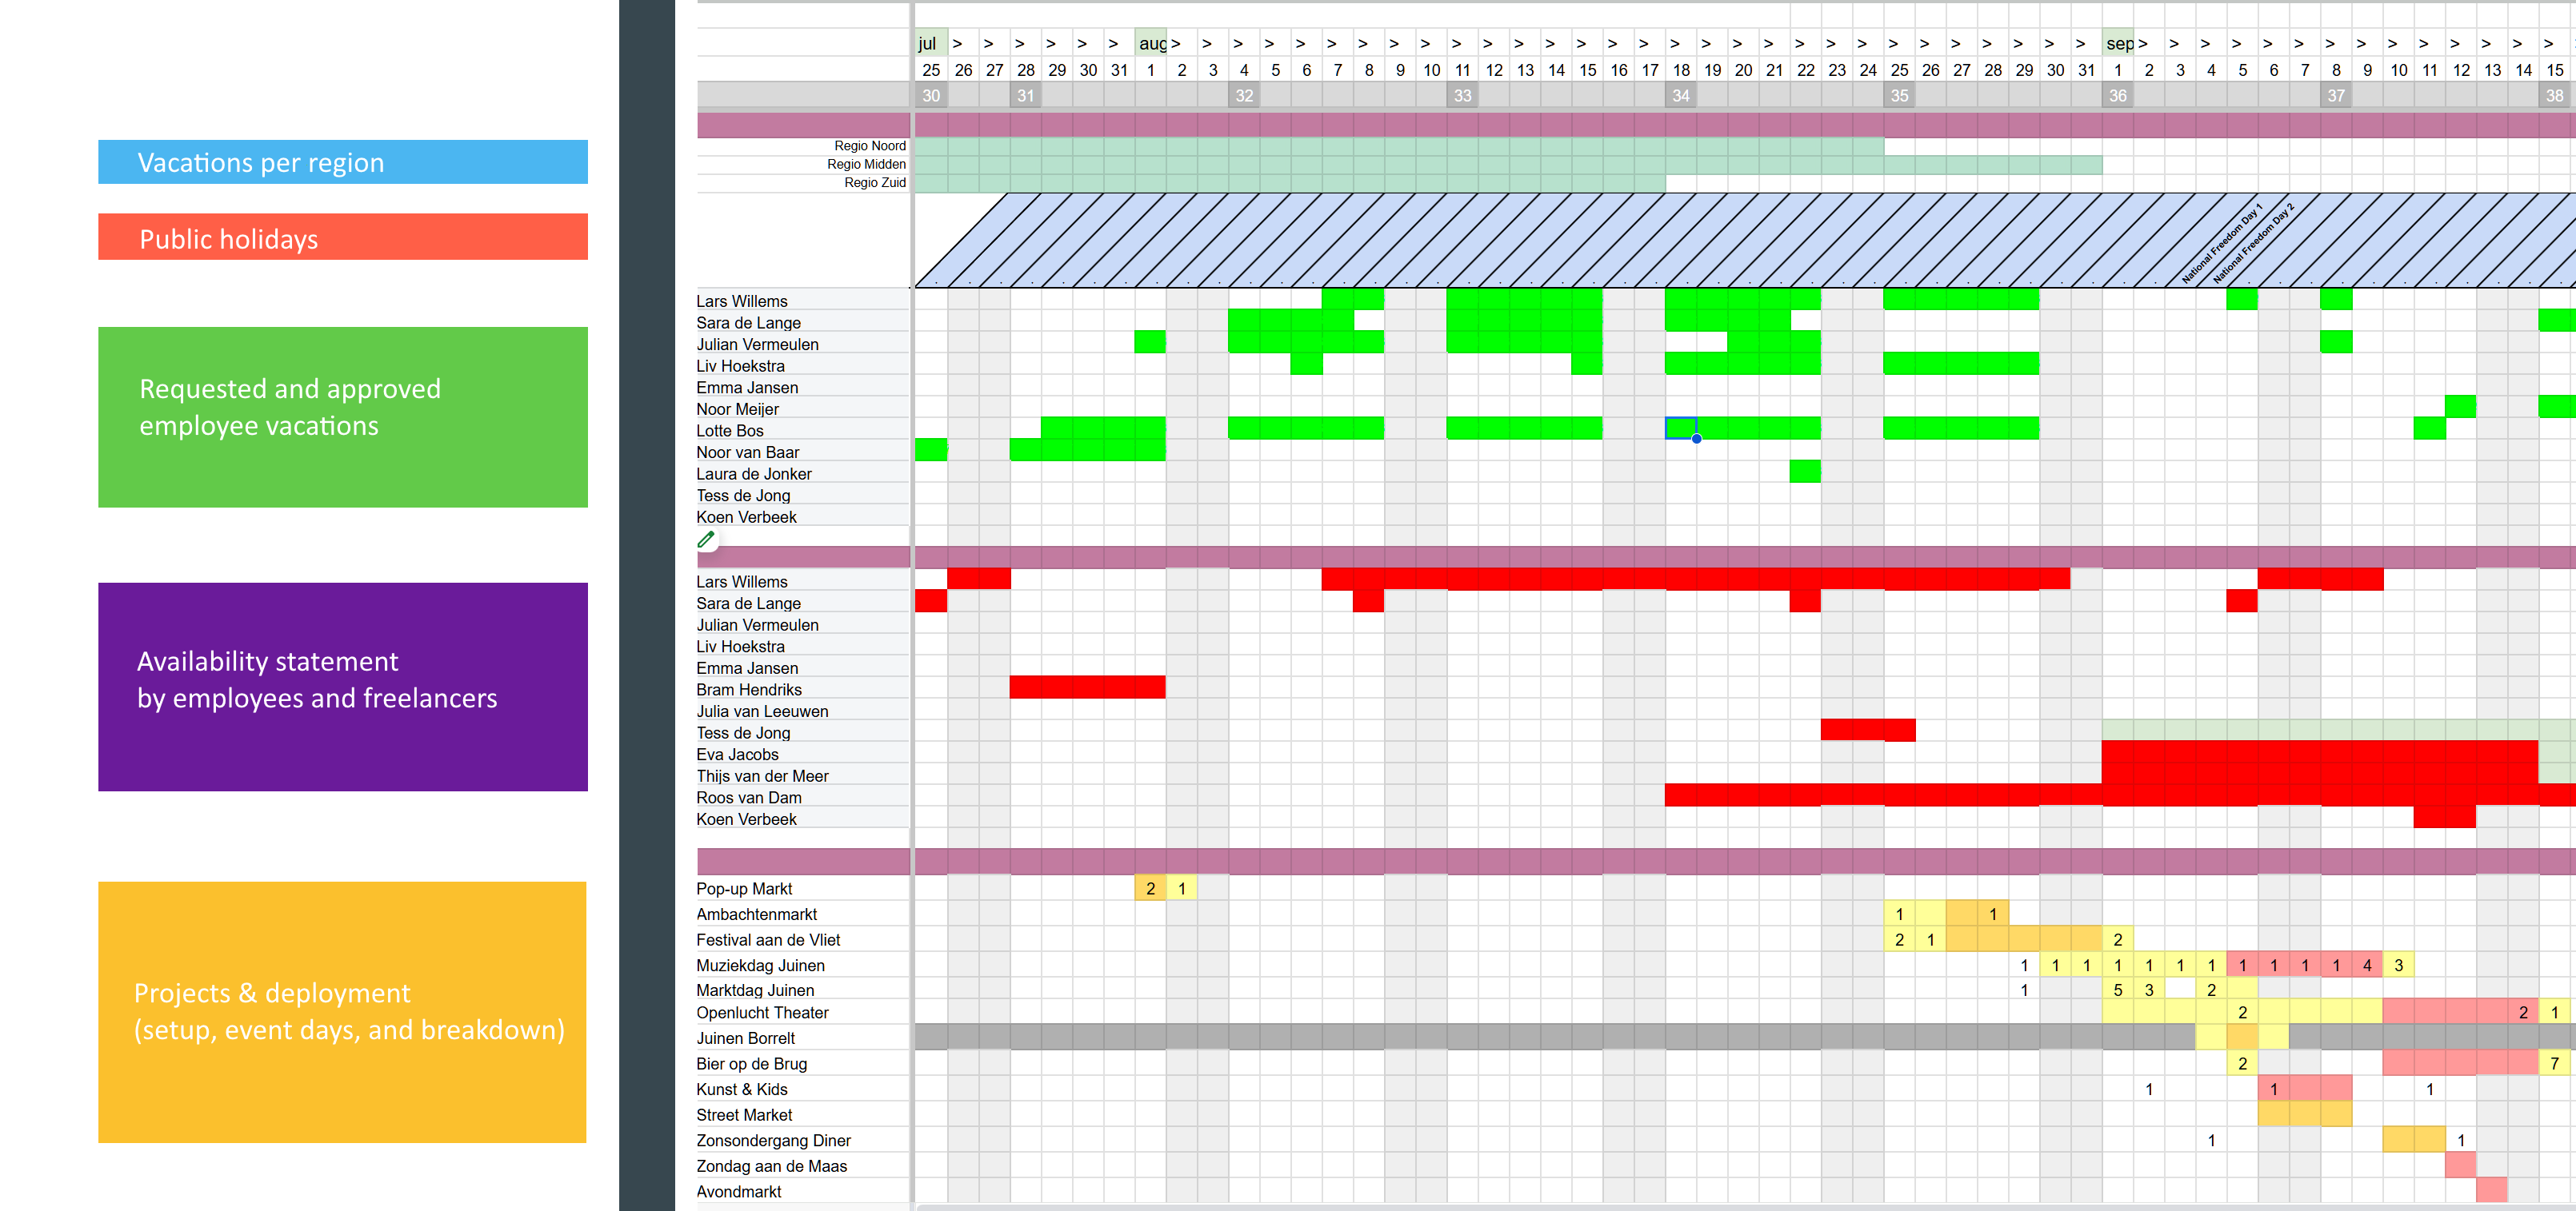Select week number 36 marker
This screenshot has width=2576, height=1211.
[x=2117, y=96]
